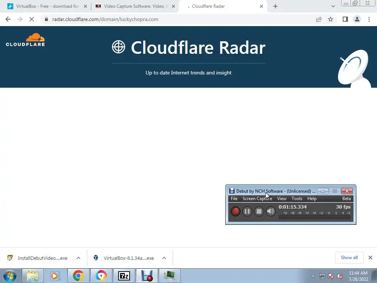The height and width of the screenshot is (283, 377).
Task: Go back to the previous page
Action: click(x=8, y=19)
